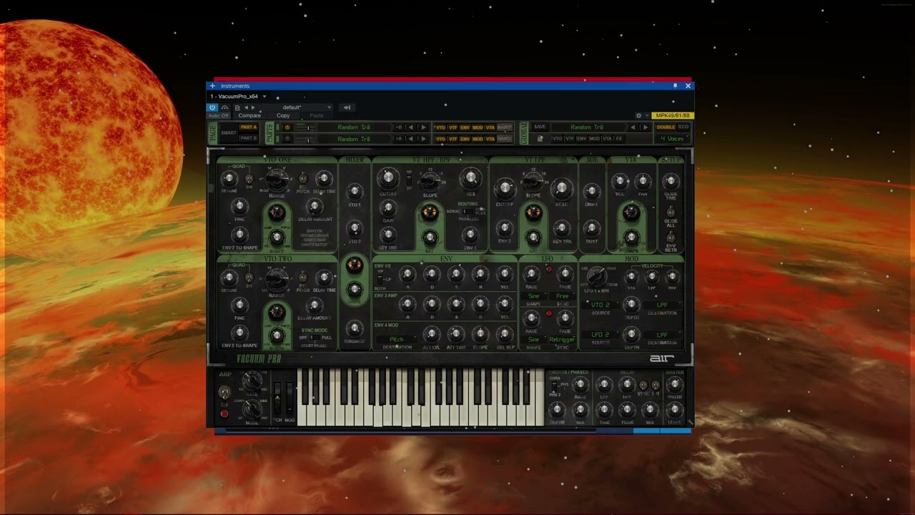The image size is (915, 515).
Task: Click the Master Level knob
Action: click(x=674, y=410)
